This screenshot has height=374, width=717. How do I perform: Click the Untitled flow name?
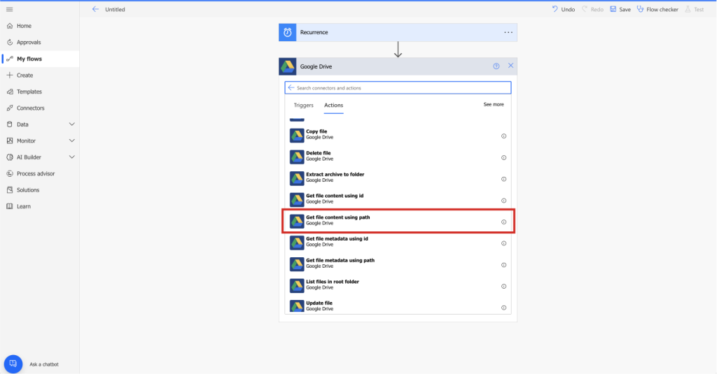tap(115, 9)
